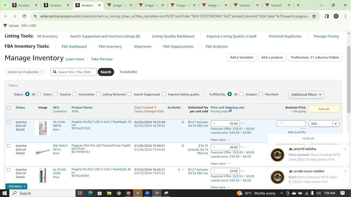Click the page's vertical scrollbar
The width and height of the screenshot is (351, 197).
[349, 80]
